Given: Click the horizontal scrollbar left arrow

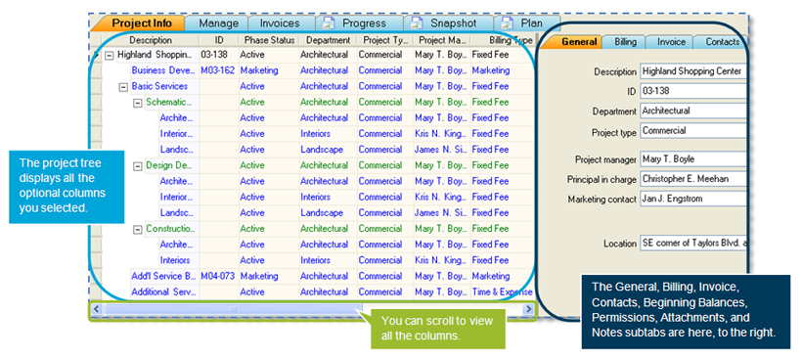Looking at the screenshot, I should click(x=96, y=309).
